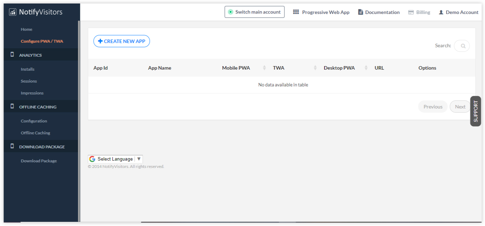This screenshot has width=485, height=226.
Task: Open the Download Package sub-item
Action: [39, 161]
